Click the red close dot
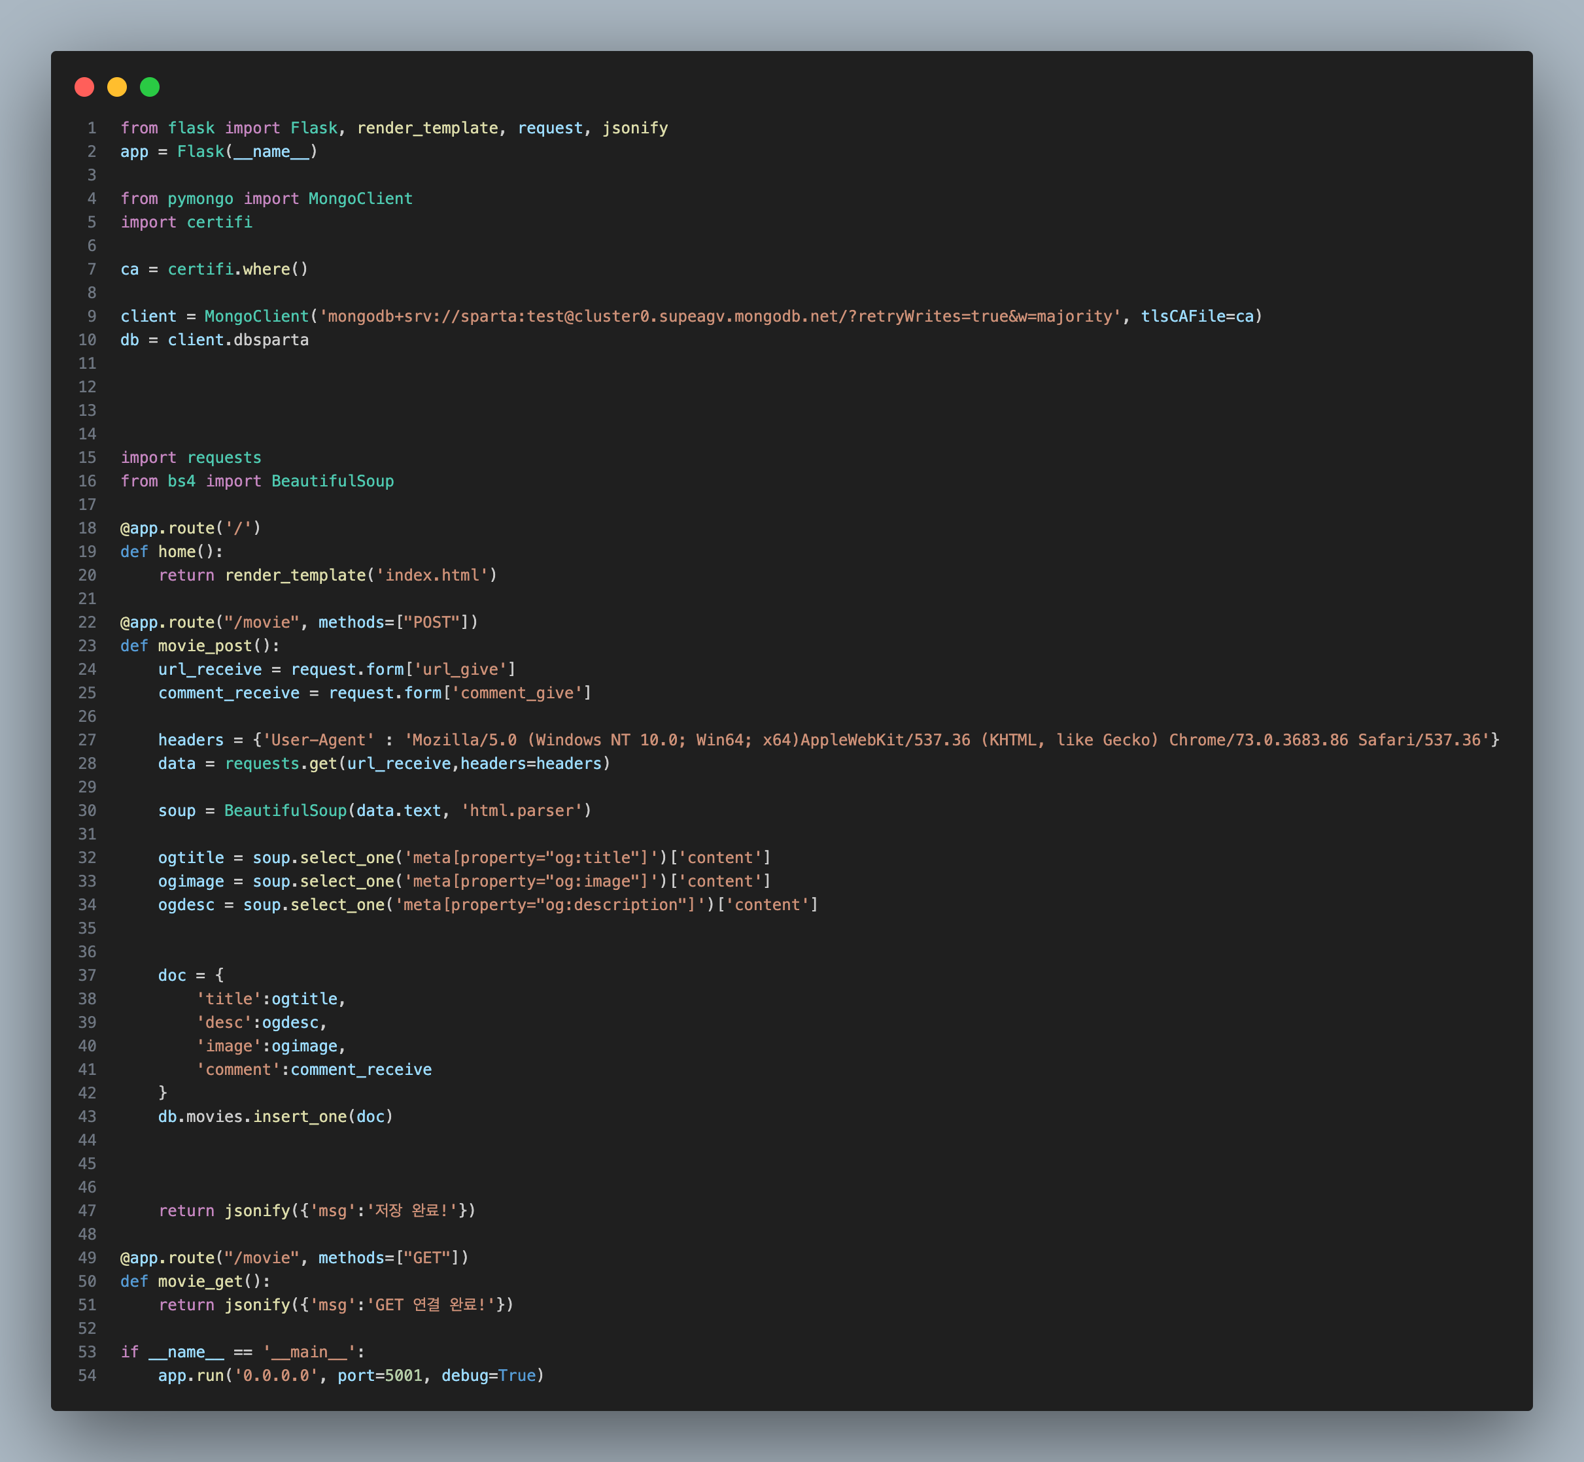Screen dimensions: 1584x1462 (84, 87)
